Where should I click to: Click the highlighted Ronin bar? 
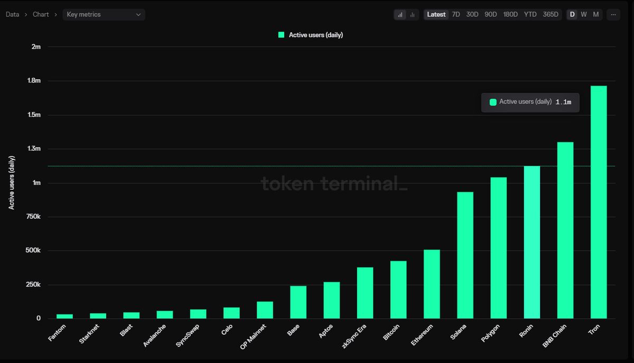[x=532, y=243]
